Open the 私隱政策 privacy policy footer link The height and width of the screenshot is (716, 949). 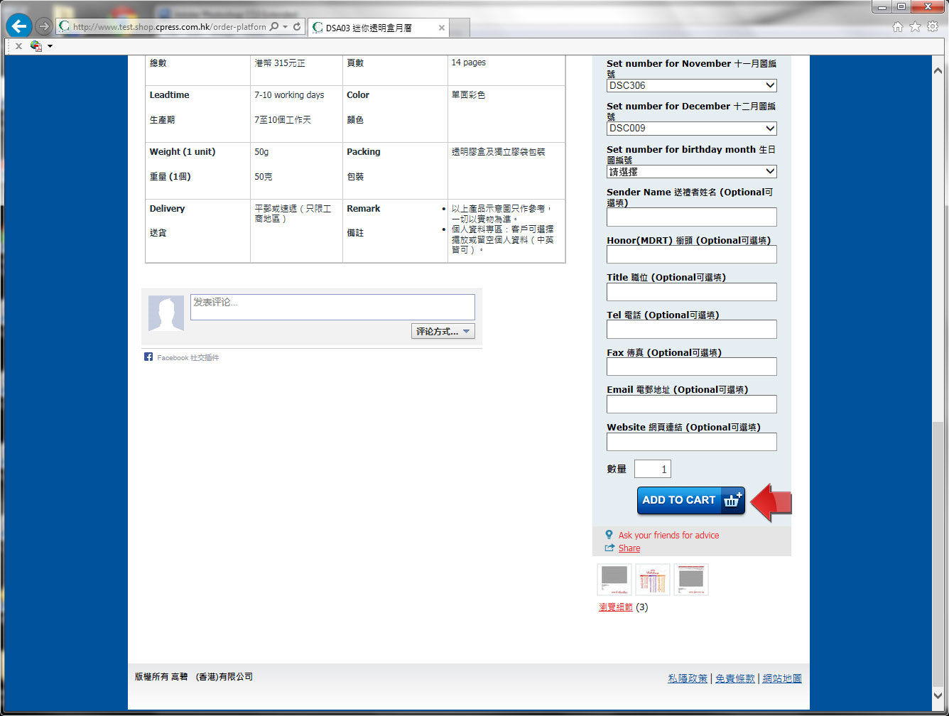click(687, 678)
